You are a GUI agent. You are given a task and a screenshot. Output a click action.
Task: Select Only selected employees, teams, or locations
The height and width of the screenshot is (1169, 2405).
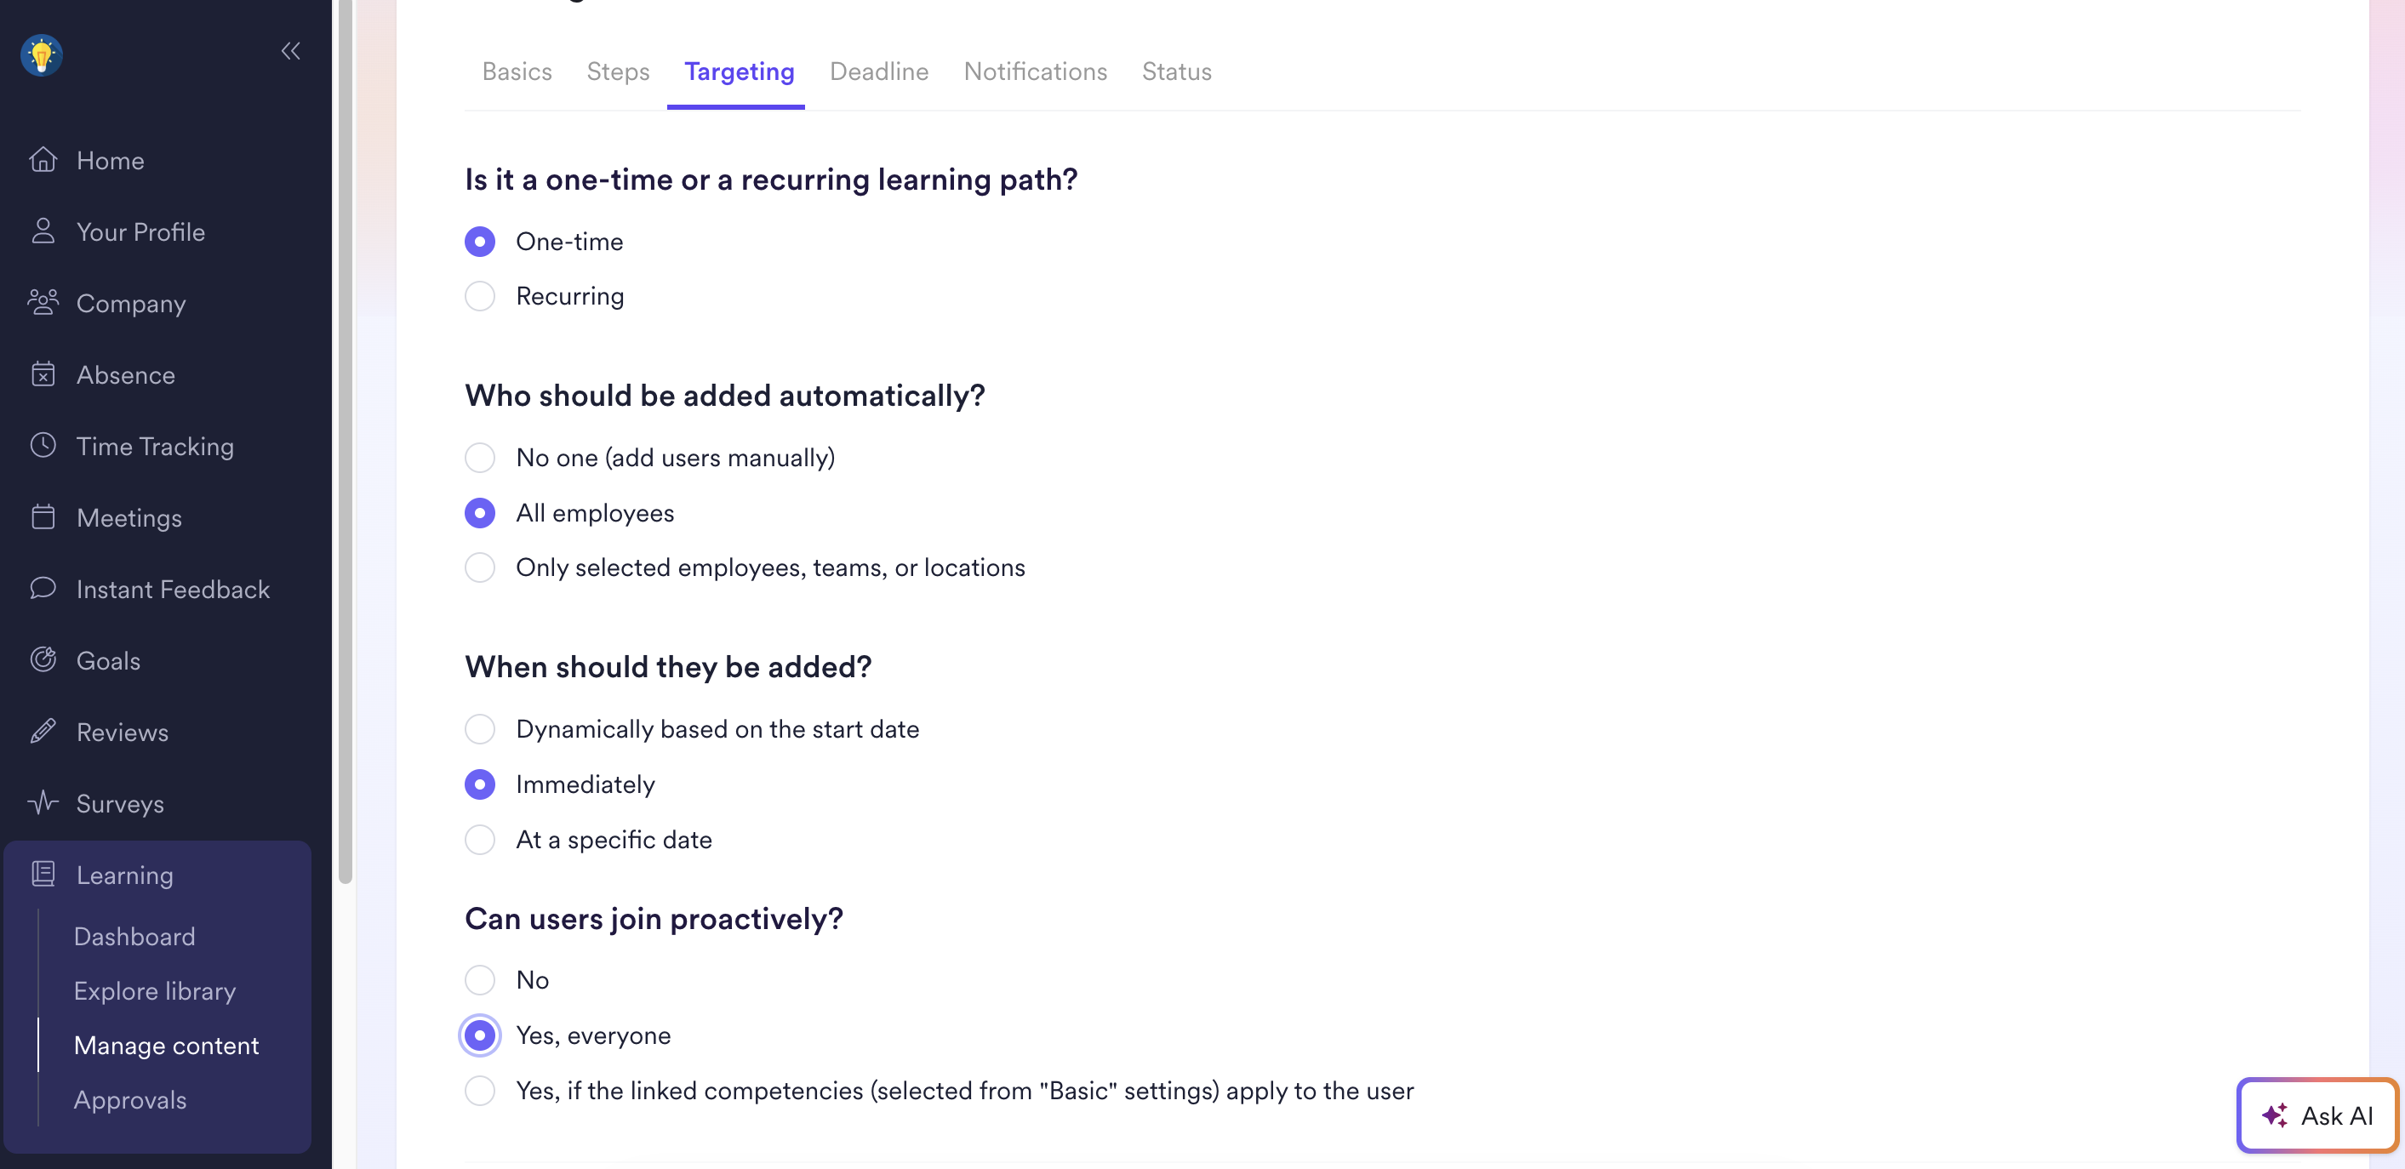(x=480, y=567)
